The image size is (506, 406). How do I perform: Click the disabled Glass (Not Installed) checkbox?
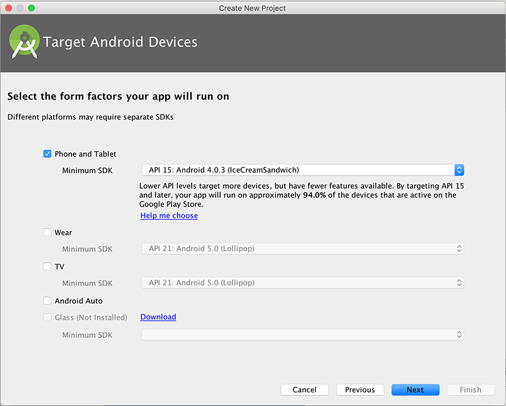(x=47, y=317)
